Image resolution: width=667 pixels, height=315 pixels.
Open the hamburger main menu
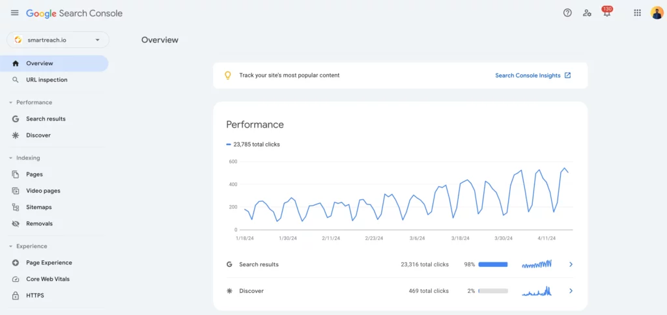click(x=15, y=13)
